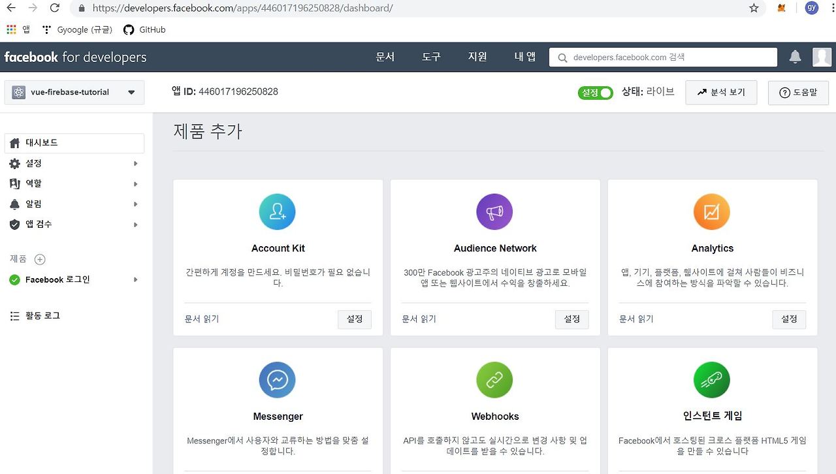Click the browser forward arrow

tap(33, 8)
